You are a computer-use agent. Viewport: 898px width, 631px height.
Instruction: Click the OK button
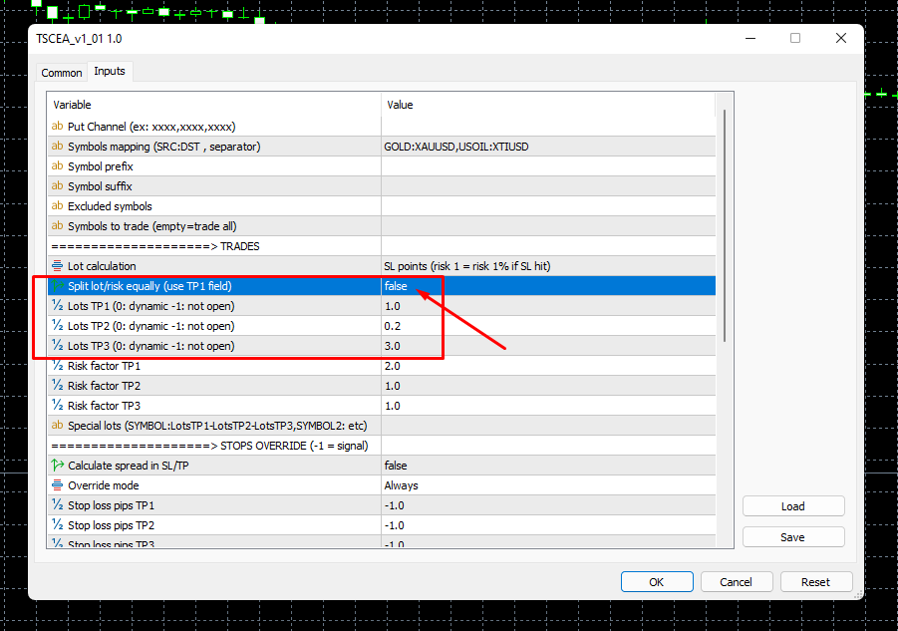click(657, 582)
